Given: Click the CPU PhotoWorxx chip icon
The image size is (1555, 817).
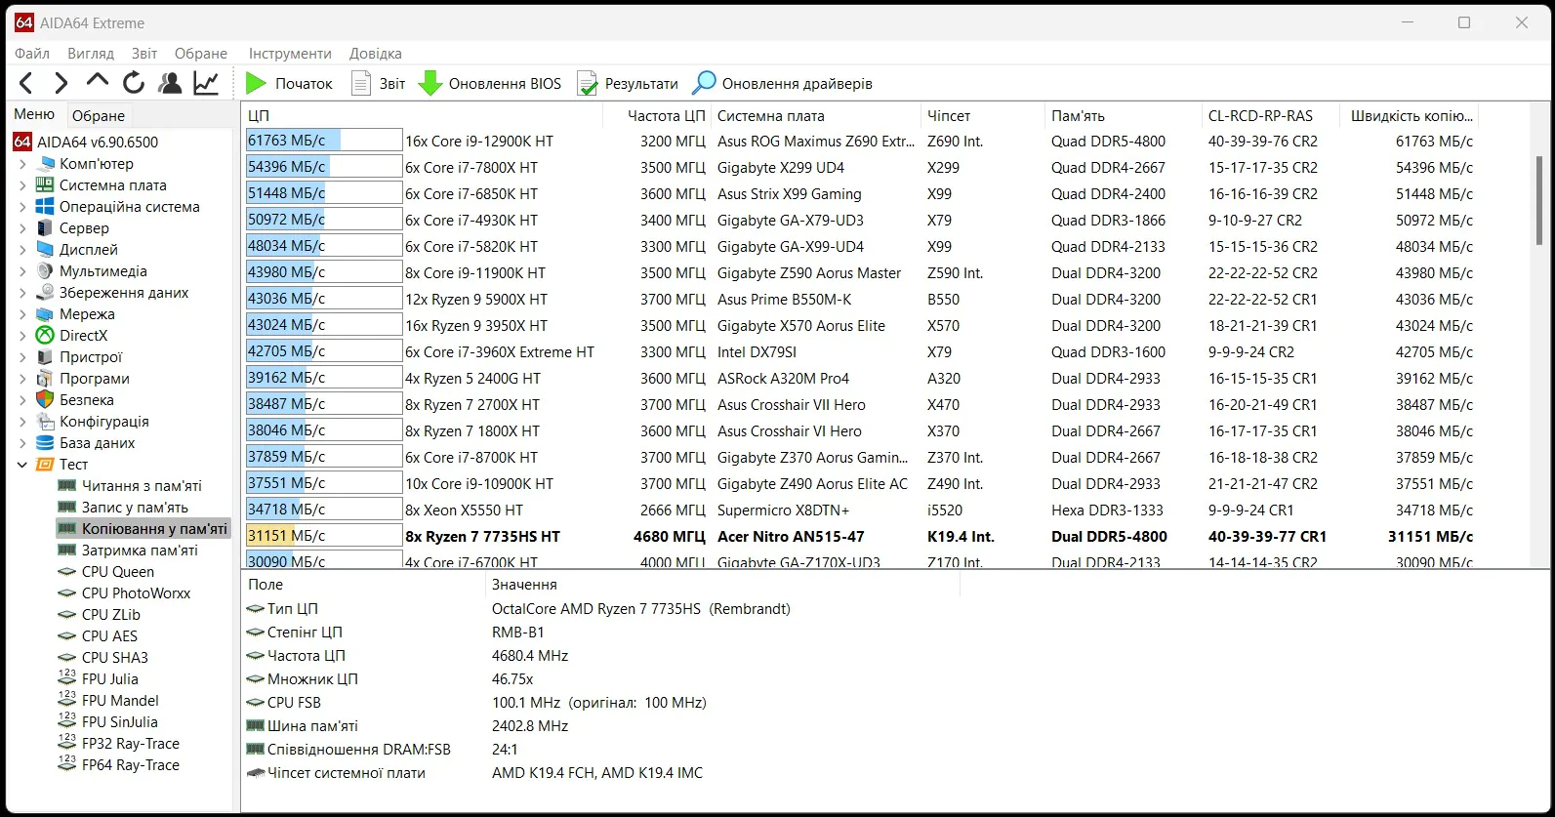Looking at the screenshot, I should coord(67,593).
